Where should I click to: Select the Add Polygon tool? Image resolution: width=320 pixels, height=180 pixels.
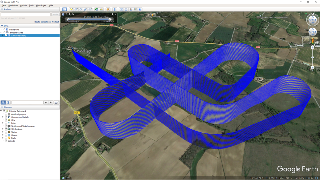76,9
